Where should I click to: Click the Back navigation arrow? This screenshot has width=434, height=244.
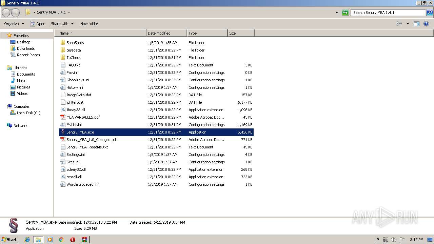[x=6, y=13]
